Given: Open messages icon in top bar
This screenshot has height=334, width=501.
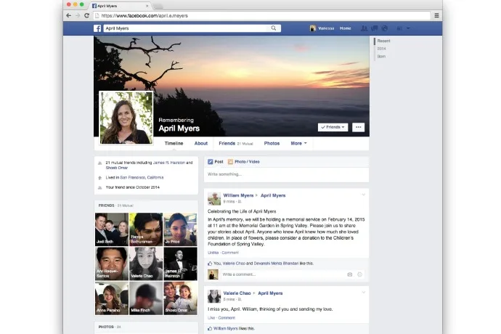Looking at the screenshot, I should (374, 28).
